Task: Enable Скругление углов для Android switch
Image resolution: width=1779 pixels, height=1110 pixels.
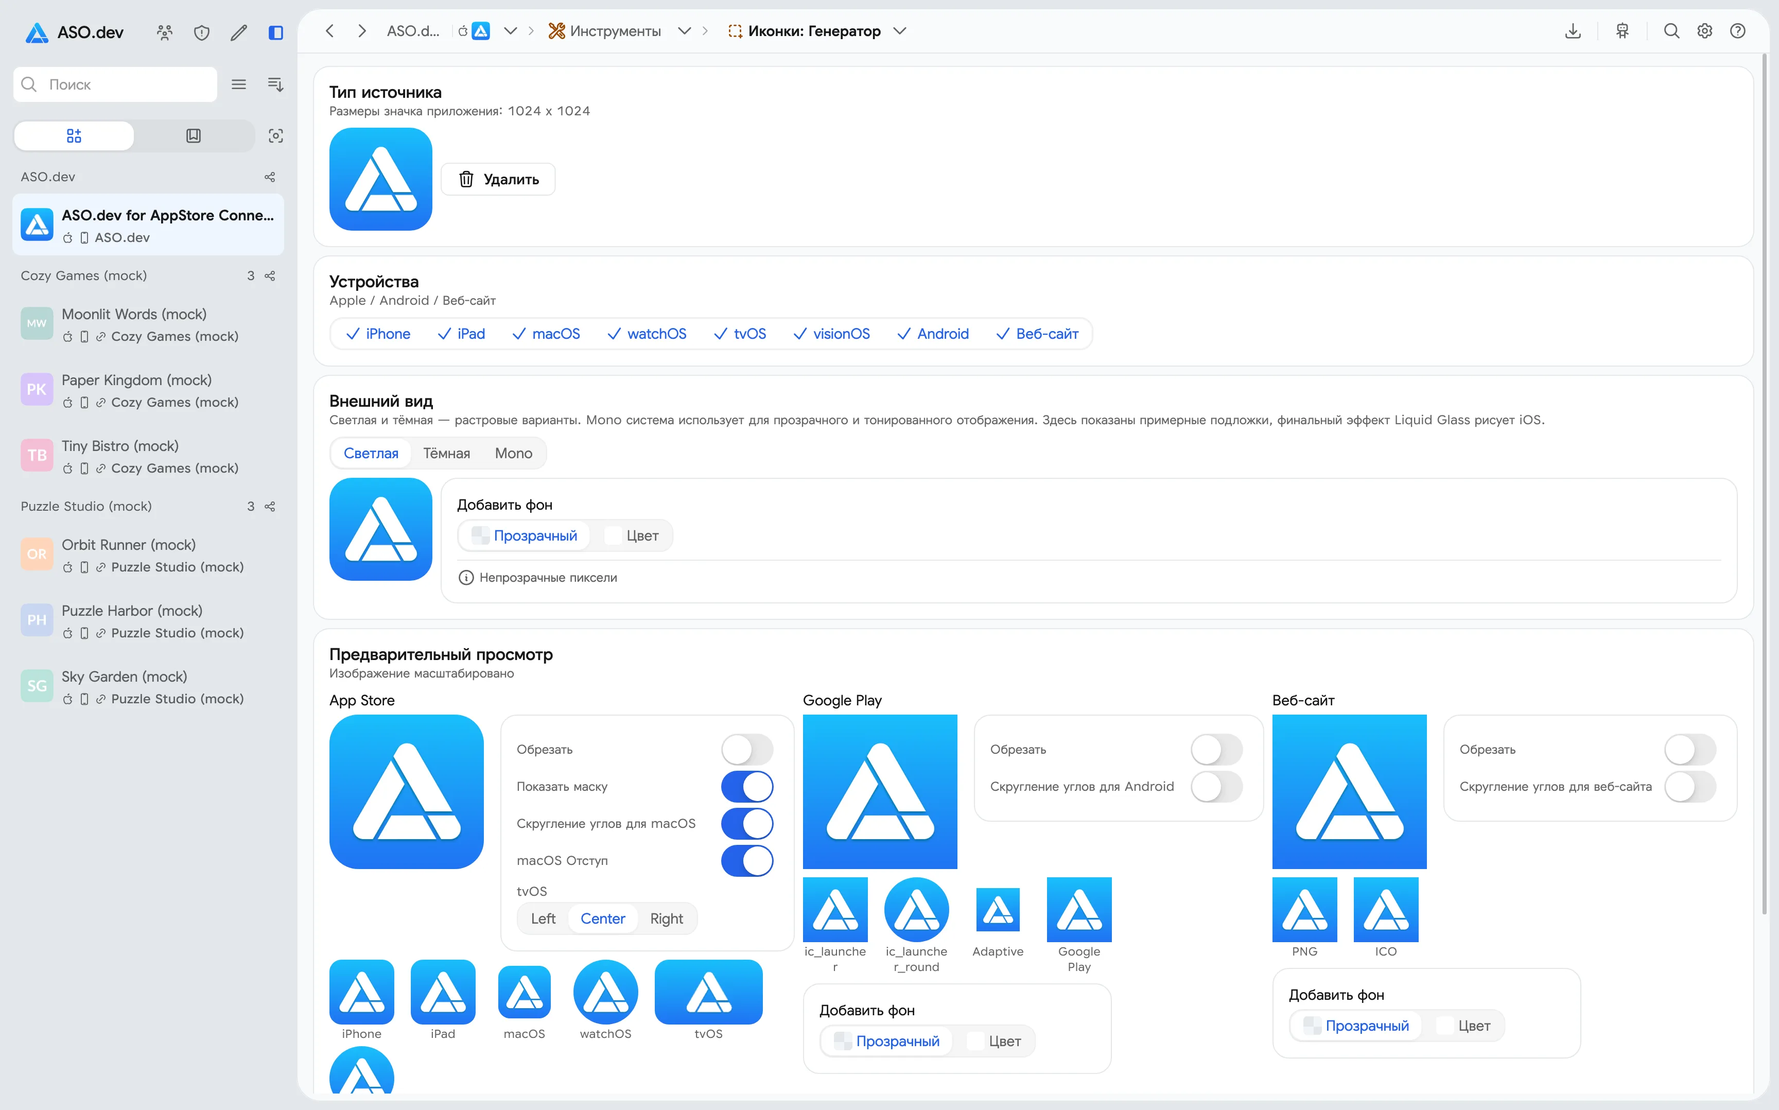Action: click(x=1217, y=787)
